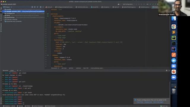The image size is (190, 107).
Task: Open the first Zoom Dock icon
Action: point(174,66)
